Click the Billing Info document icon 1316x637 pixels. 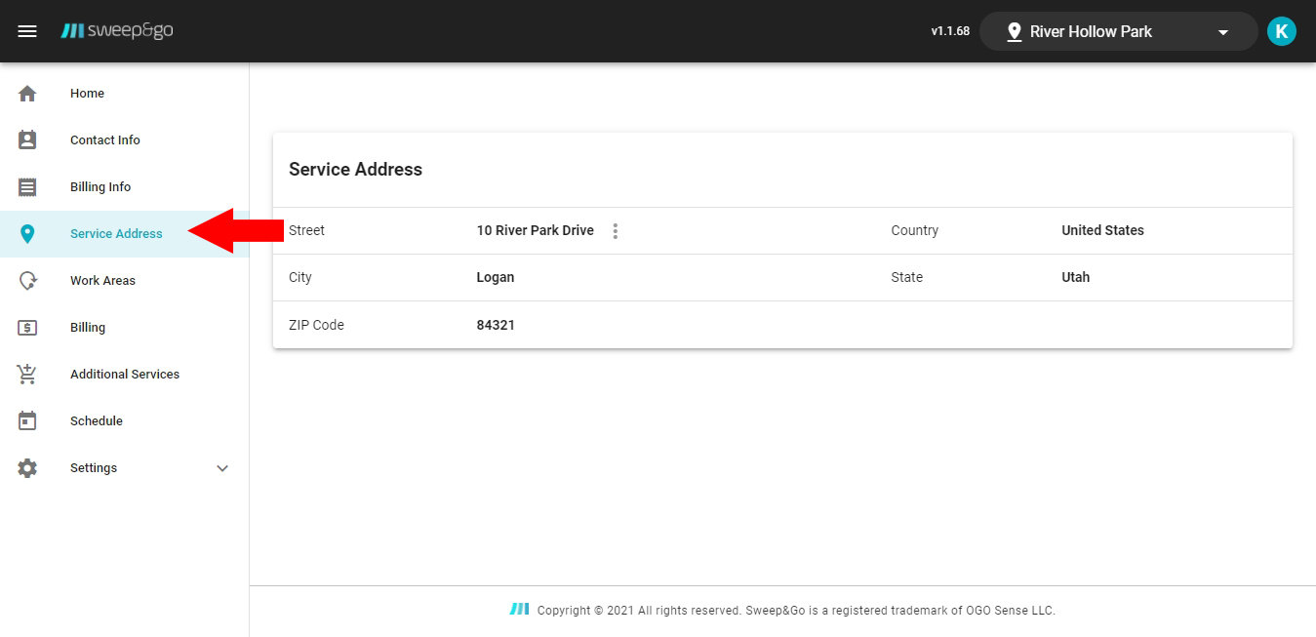pyautogui.click(x=26, y=186)
